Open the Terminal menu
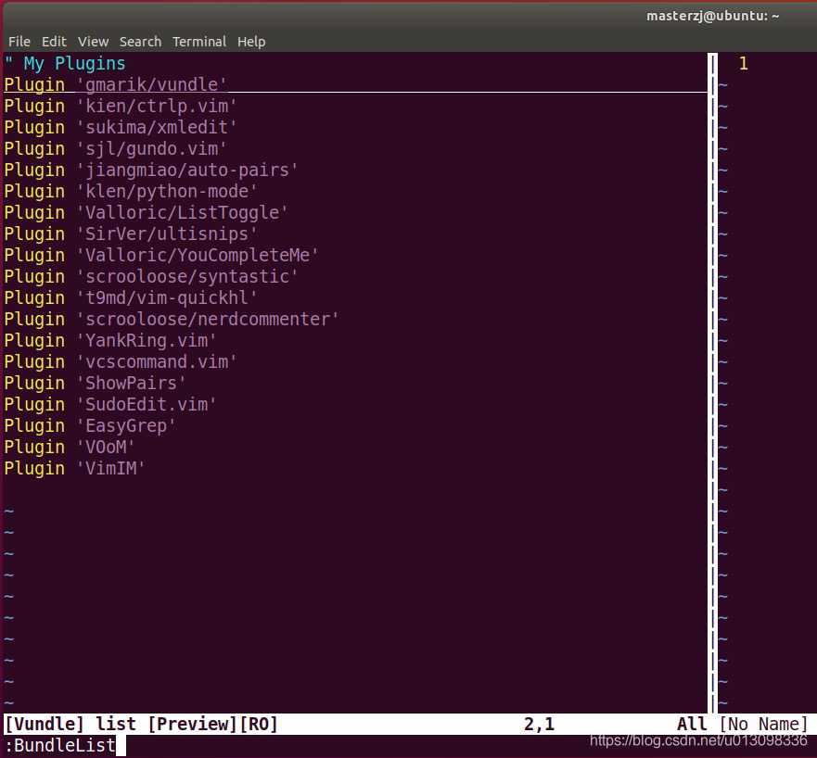This screenshot has width=817, height=758. click(x=198, y=41)
